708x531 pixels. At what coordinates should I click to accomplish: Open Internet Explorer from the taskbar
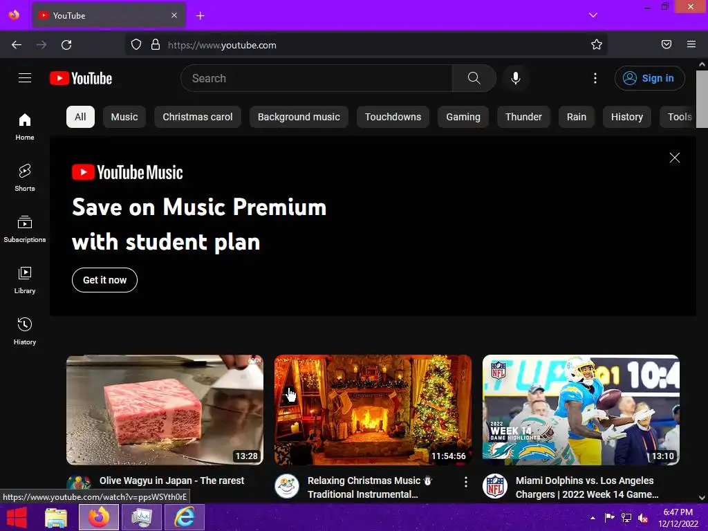pyautogui.click(x=185, y=517)
